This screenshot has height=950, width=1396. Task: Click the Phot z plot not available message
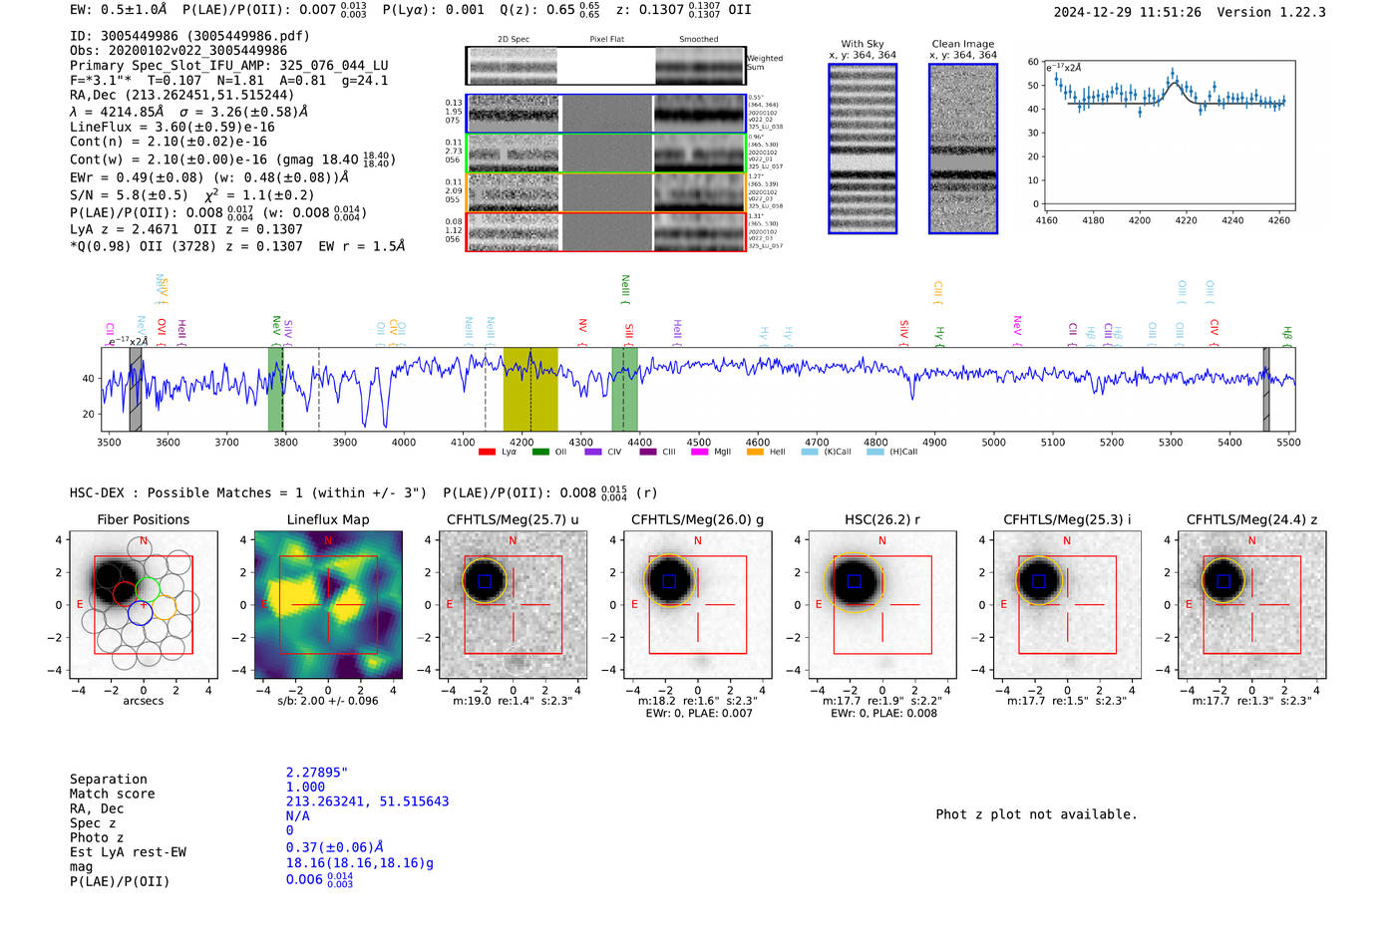click(1036, 814)
